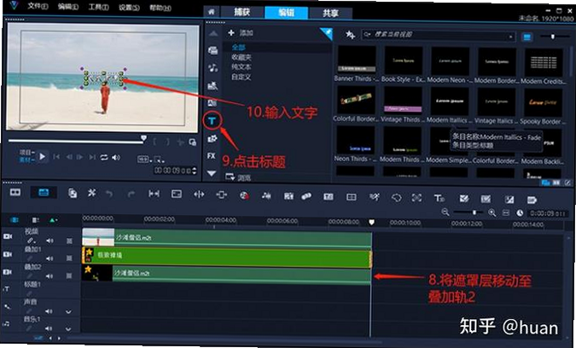This screenshot has height=348, width=576.
Task: Switch to the 共享 tab
Action: pos(330,13)
